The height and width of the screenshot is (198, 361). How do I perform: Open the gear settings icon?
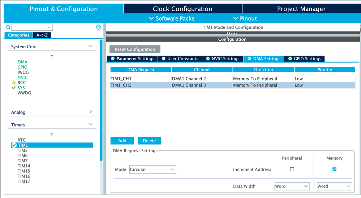(99, 27)
